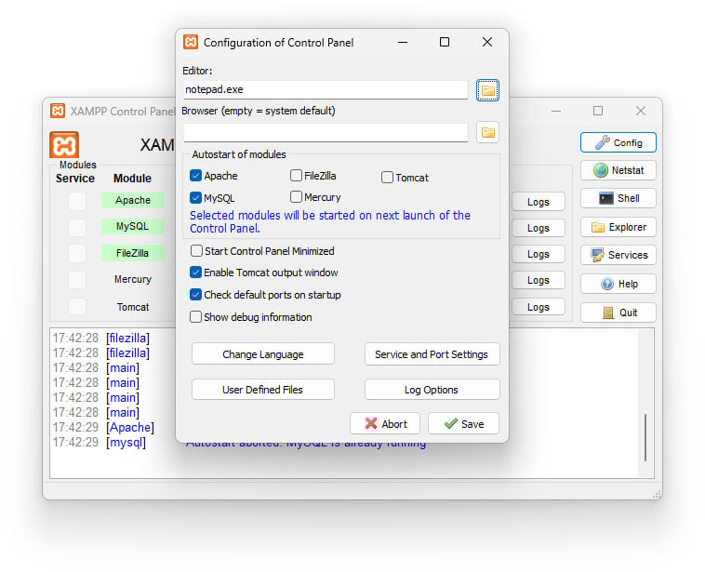Open Service and Port Settings

pos(432,354)
